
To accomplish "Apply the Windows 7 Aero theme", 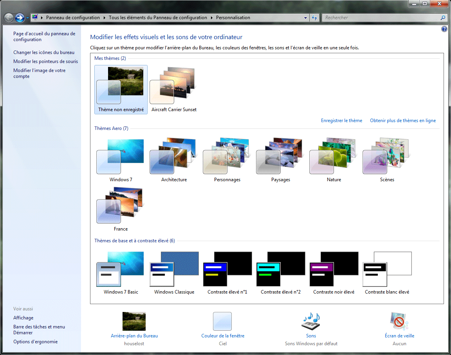I will tap(121, 160).
